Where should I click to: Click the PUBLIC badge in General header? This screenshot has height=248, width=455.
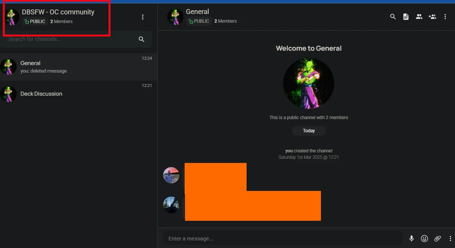pos(199,21)
